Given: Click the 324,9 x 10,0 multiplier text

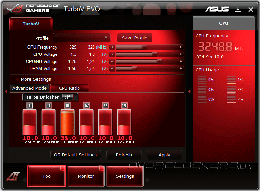Looking at the screenshot, I should pyautogui.click(x=210, y=57).
